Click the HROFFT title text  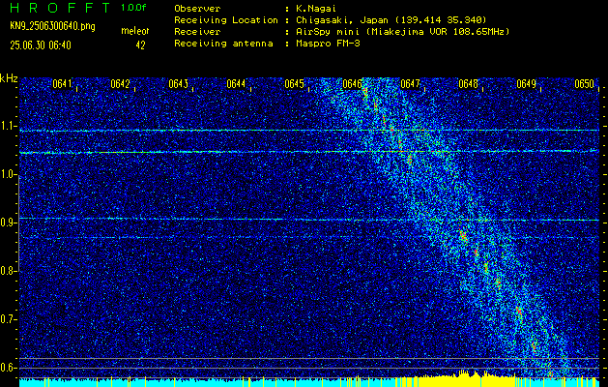tap(60, 8)
